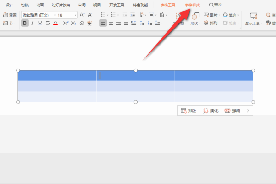Image resolution: width=276 pixels, height=184 pixels.
Task: Click the subscript X₂ icon
Action: (x=74, y=23)
